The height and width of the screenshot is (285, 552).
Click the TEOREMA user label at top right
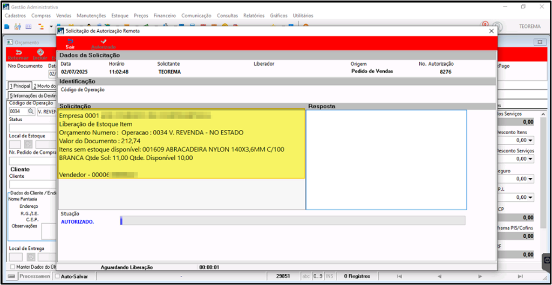tap(530, 26)
